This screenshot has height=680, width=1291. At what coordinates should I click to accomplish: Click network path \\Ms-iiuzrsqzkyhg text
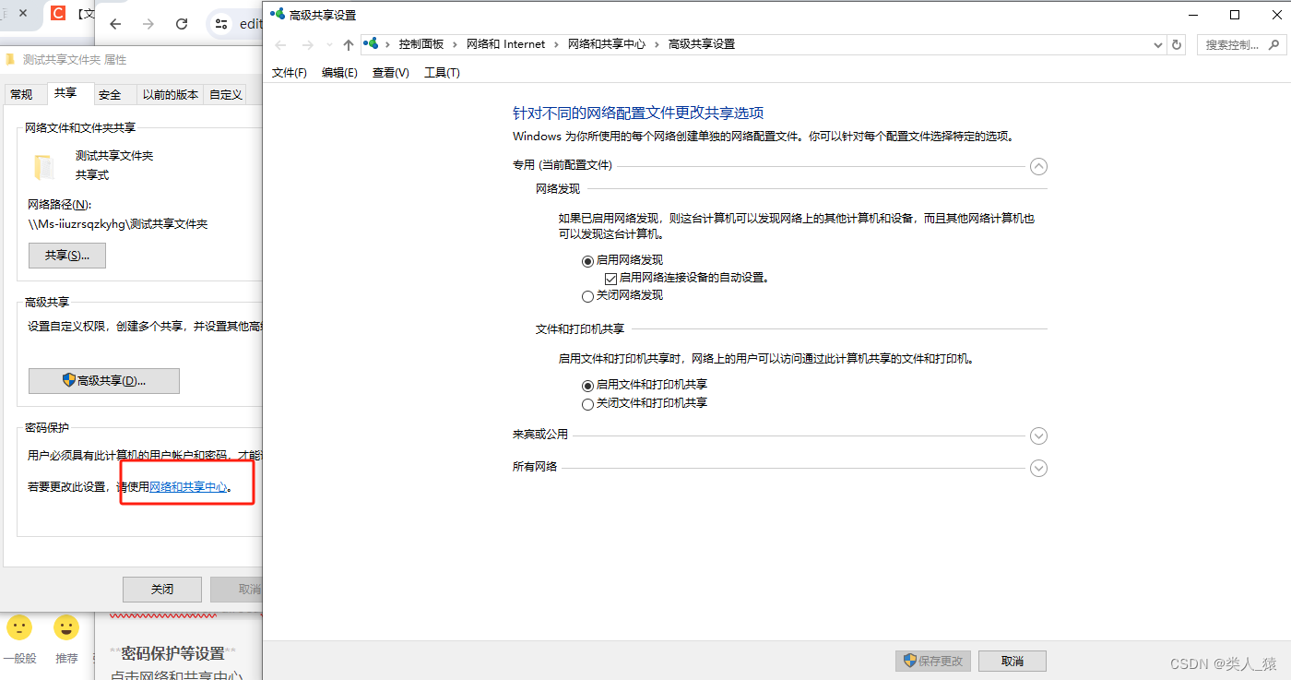pyautogui.click(x=119, y=224)
